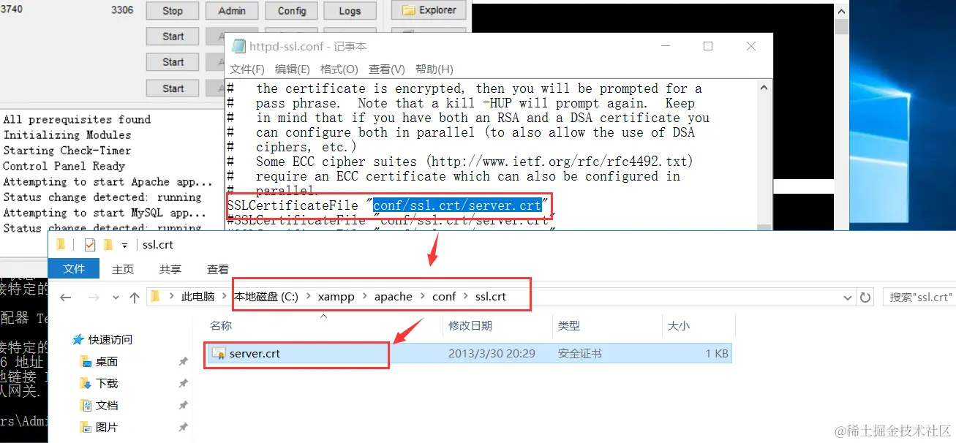This screenshot has height=443, width=956.
Task: Click the New Folder quick-access toolbar icon
Action: coord(108,244)
